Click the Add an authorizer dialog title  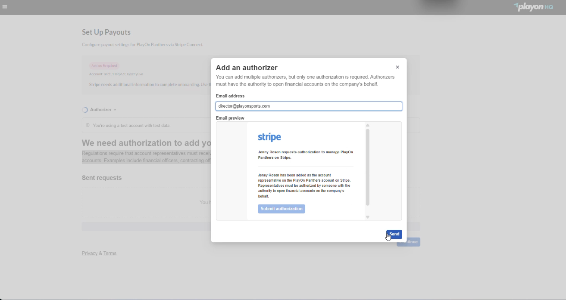click(x=247, y=68)
